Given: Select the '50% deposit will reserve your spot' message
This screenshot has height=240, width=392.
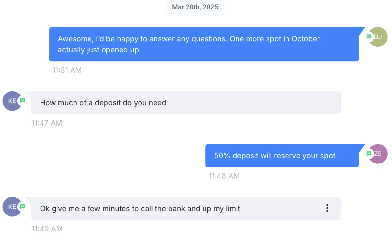Looking at the screenshot, I should (x=282, y=156).
